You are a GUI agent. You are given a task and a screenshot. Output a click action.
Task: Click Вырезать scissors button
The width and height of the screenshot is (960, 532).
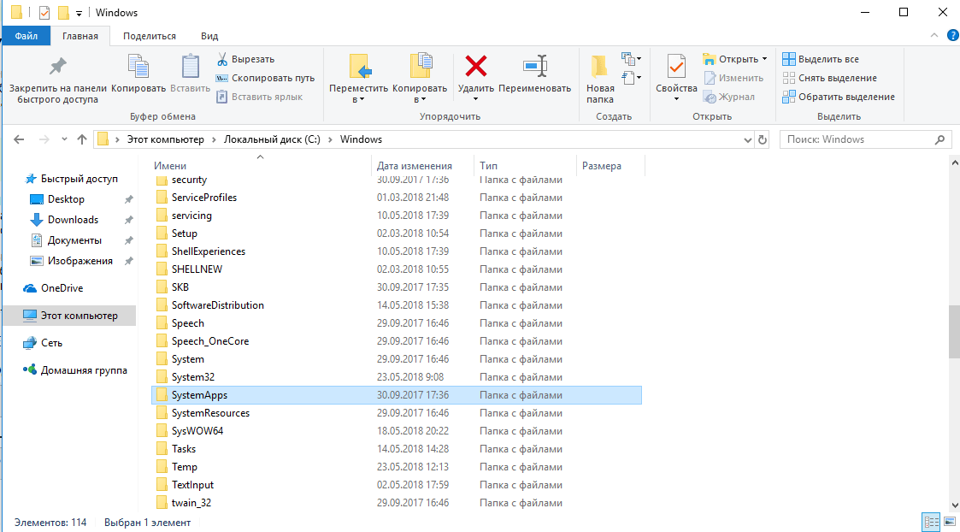point(244,60)
